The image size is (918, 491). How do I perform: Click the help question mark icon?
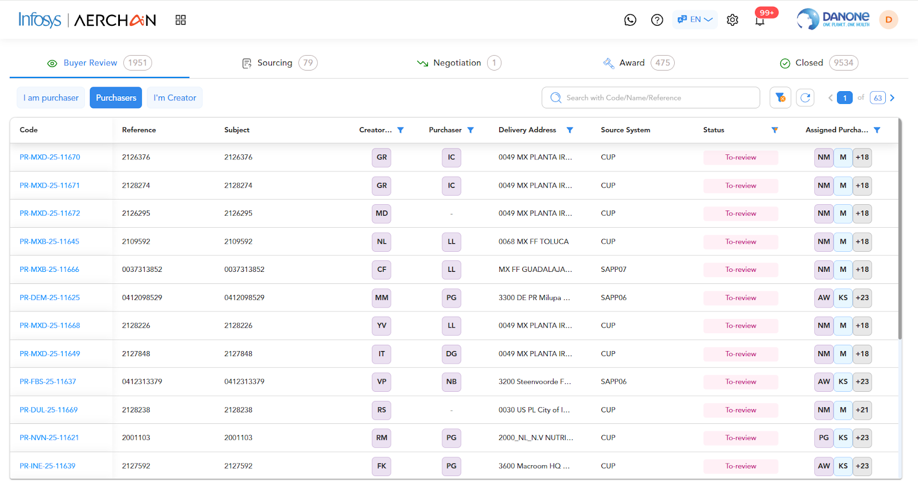(x=657, y=20)
